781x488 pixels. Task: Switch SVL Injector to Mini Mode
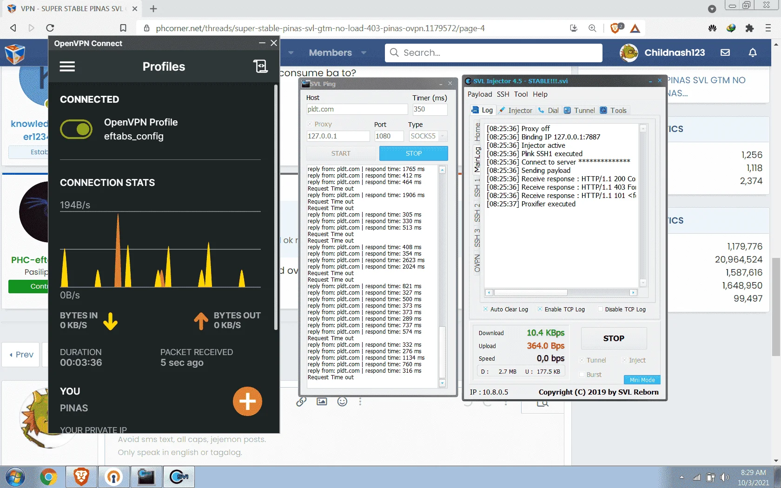[642, 380]
